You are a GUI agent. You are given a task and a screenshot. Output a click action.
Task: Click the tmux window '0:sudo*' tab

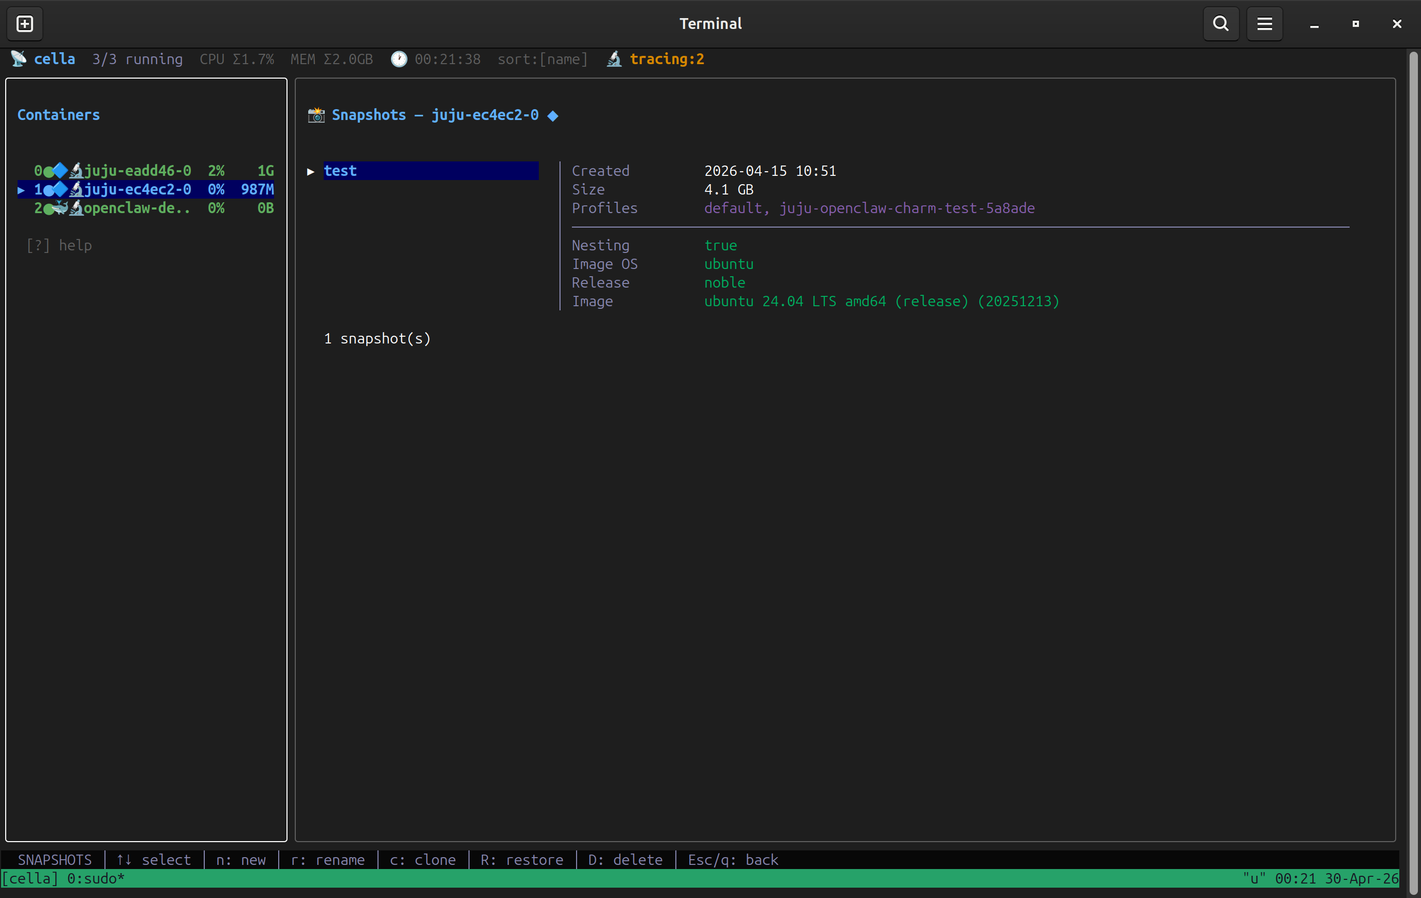tap(96, 878)
